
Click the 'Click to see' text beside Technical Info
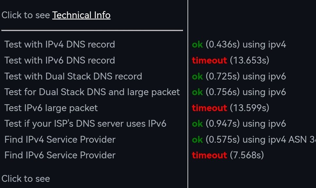[x=26, y=15]
